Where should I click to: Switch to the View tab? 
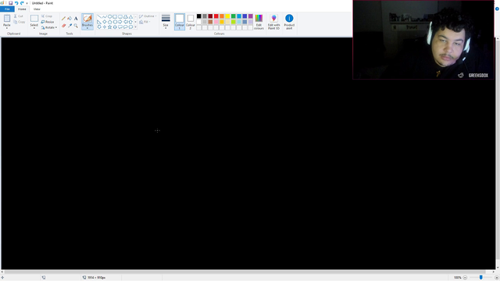tap(37, 9)
